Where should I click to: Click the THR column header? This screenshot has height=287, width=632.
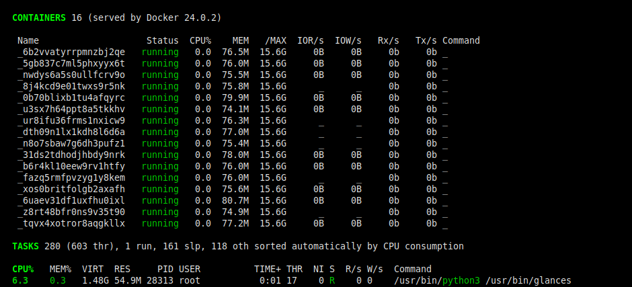tap(294, 270)
